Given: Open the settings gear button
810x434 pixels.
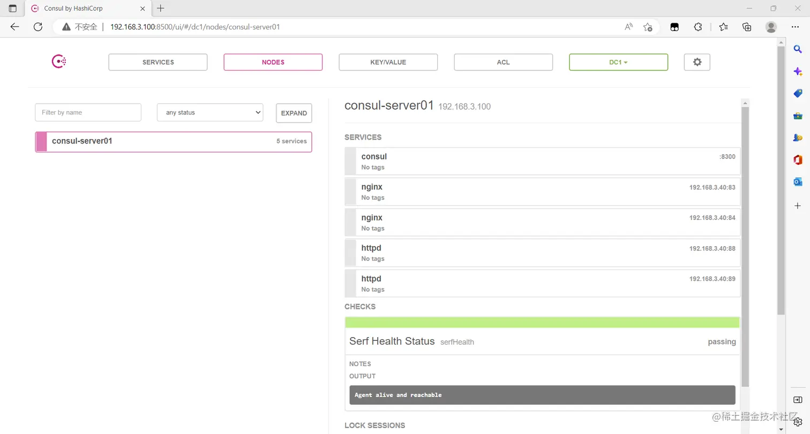Looking at the screenshot, I should pos(697,62).
